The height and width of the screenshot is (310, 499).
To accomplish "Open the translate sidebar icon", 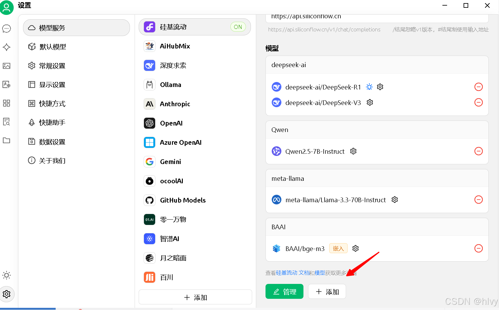I will [x=7, y=84].
